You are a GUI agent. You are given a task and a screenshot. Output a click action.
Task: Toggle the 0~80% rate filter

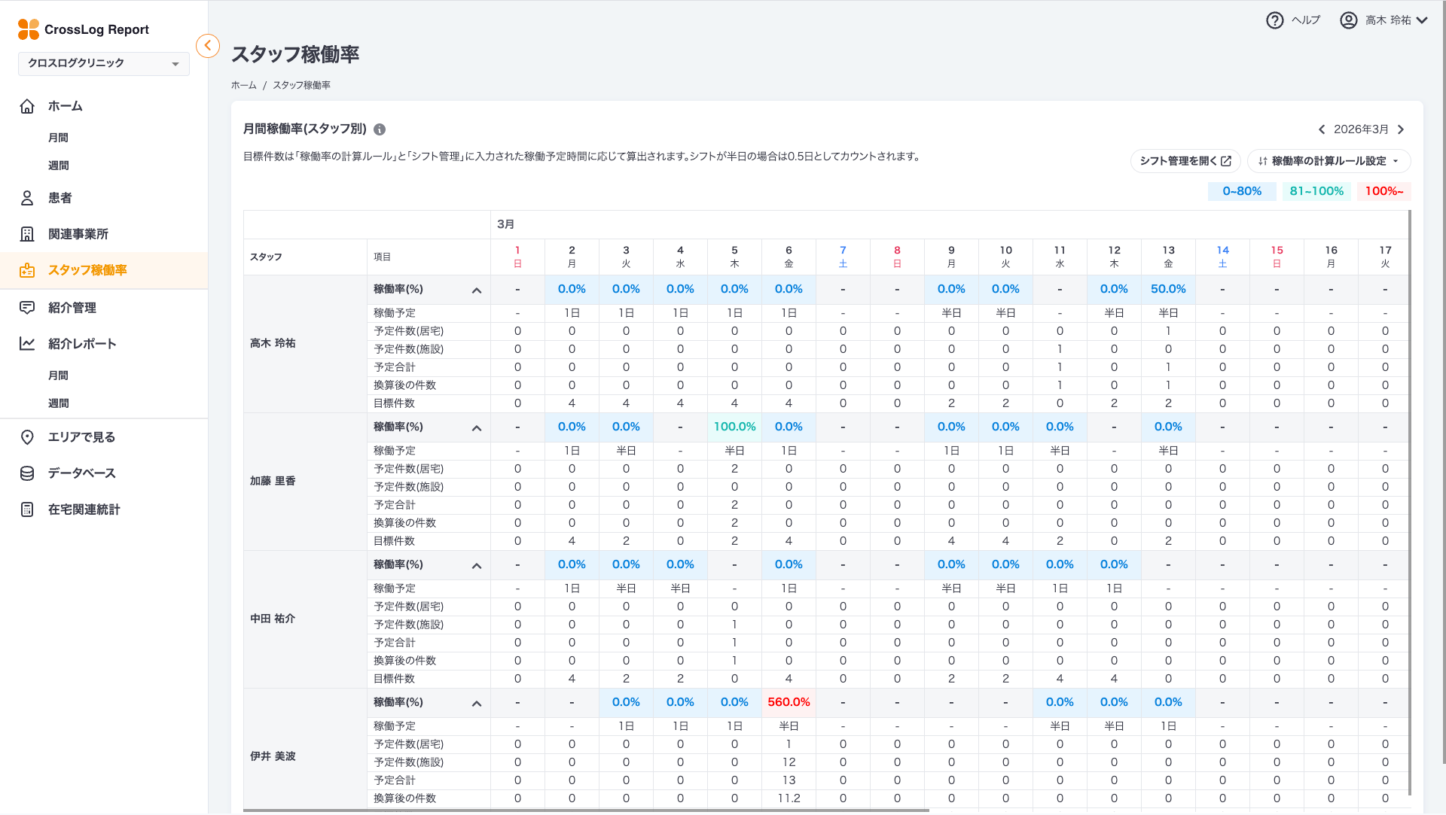pyautogui.click(x=1241, y=191)
